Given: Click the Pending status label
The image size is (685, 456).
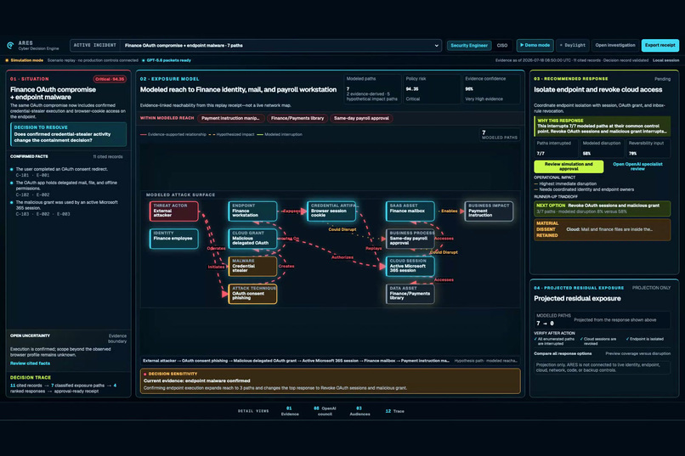Looking at the screenshot, I should click(x=662, y=79).
